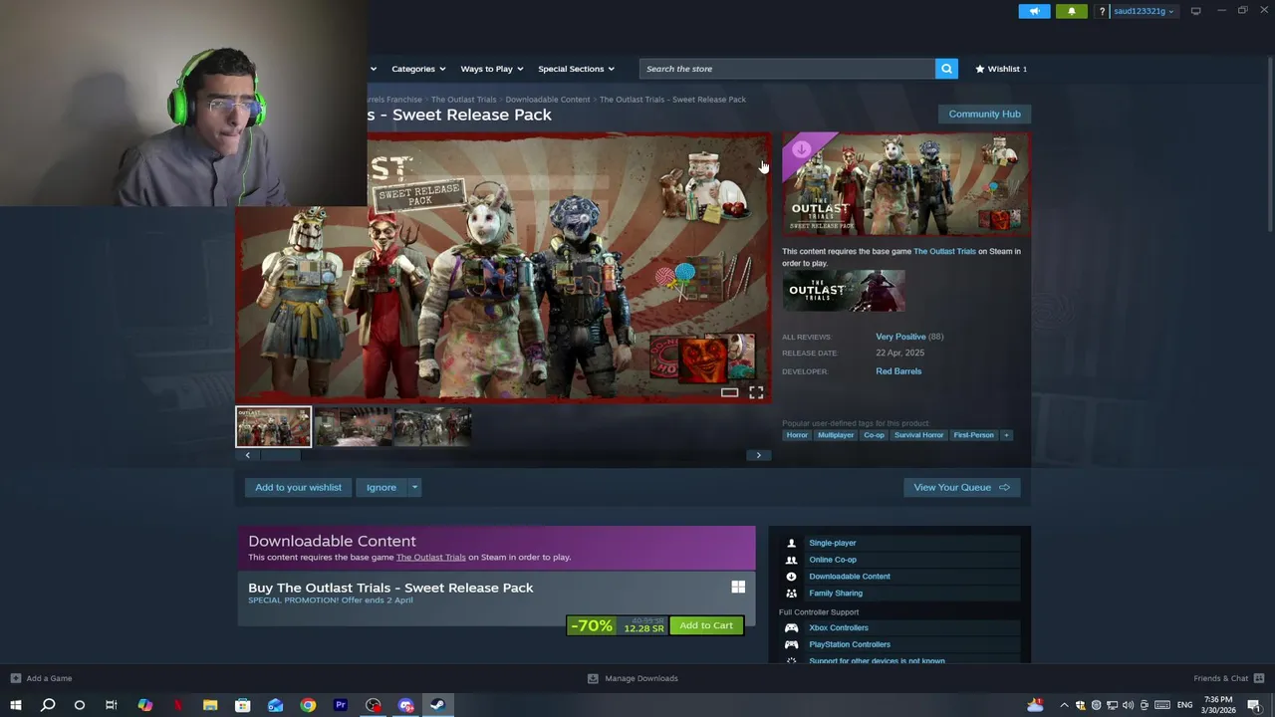Click the Single-player feature link
The image size is (1275, 717).
point(832,543)
